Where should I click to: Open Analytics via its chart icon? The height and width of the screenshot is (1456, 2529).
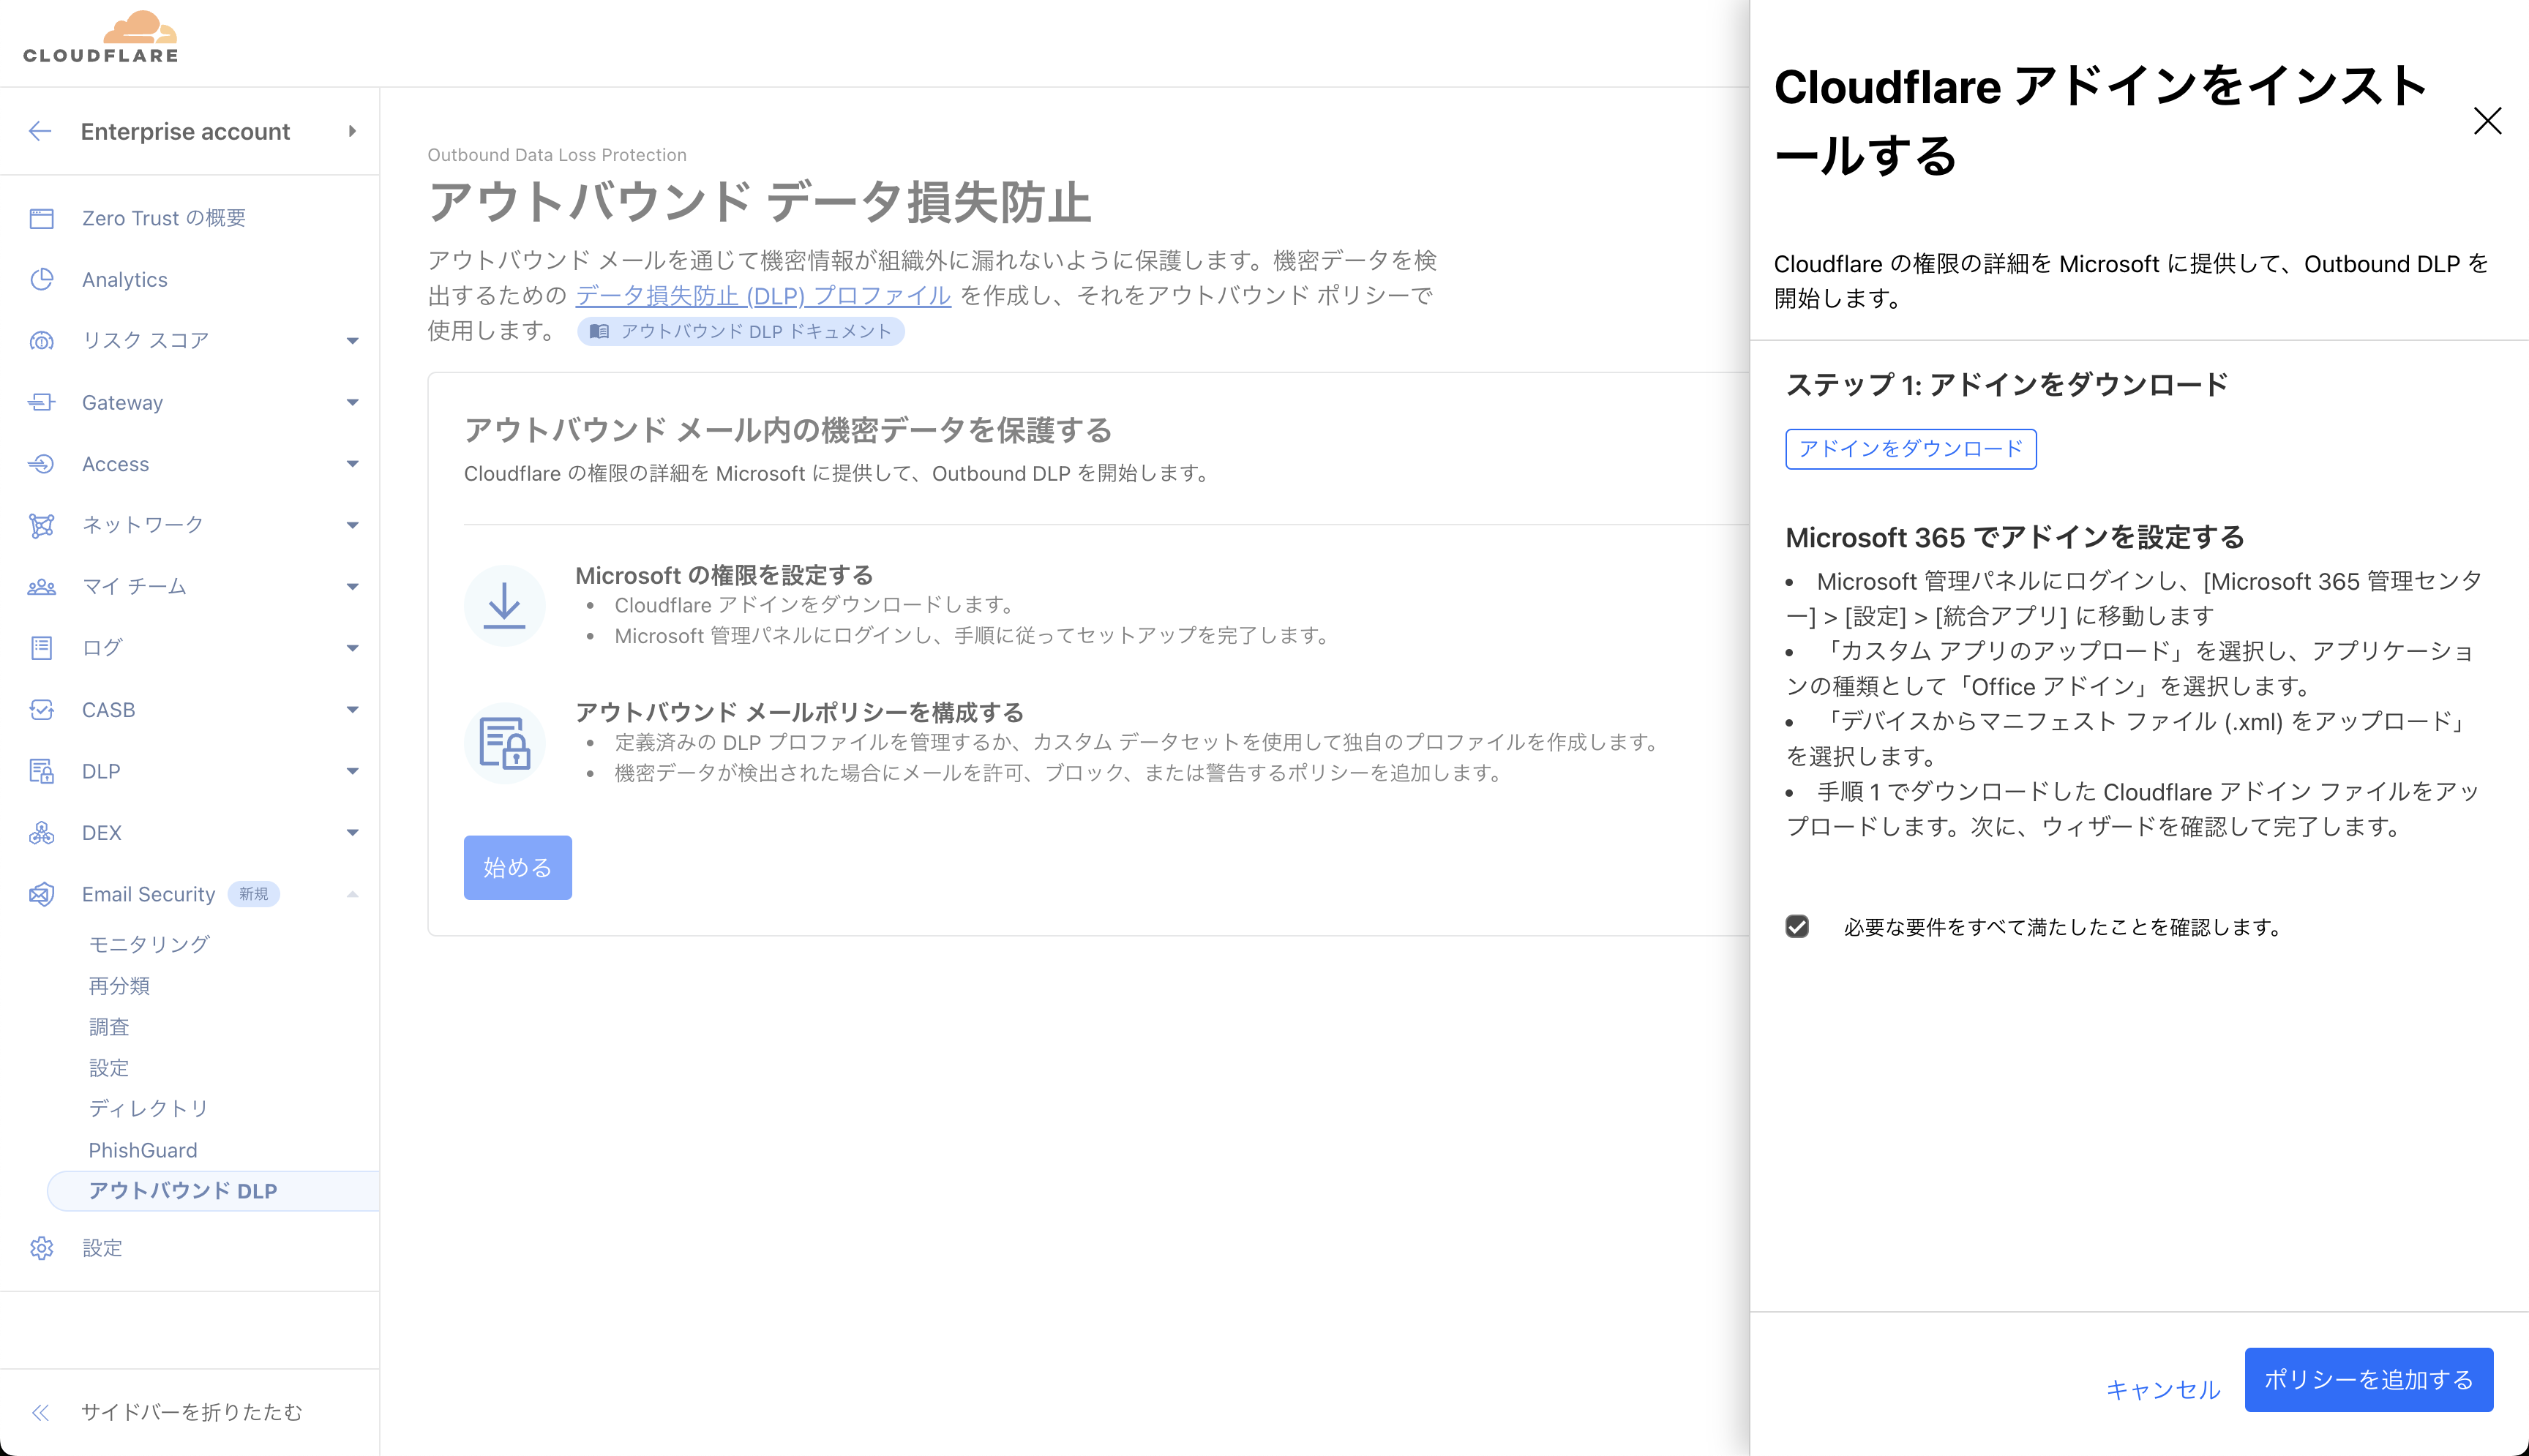tap(41, 279)
